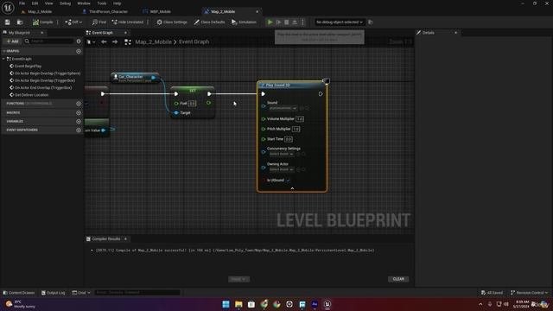The height and width of the screenshot is (311, 553).
Task: Click the Stop play button
Action: [287, 22]
